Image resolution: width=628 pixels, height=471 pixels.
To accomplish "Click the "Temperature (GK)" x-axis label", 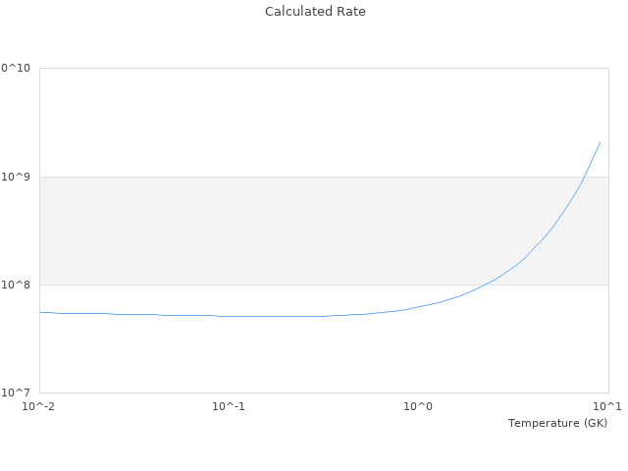I will coord(557,423).
